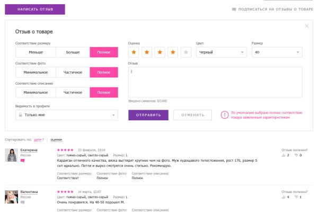Close the review form with X

(307, 25)
